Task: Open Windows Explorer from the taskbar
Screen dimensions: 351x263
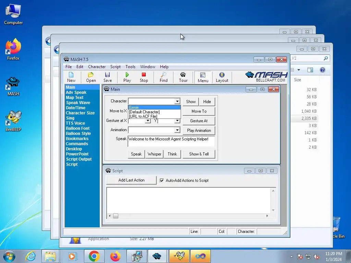Action: click(x=50, y=256)
